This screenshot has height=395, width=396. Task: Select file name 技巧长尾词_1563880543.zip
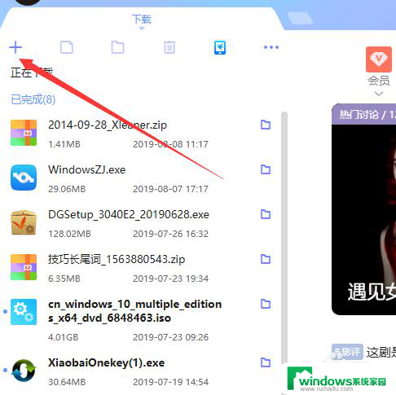117,260
